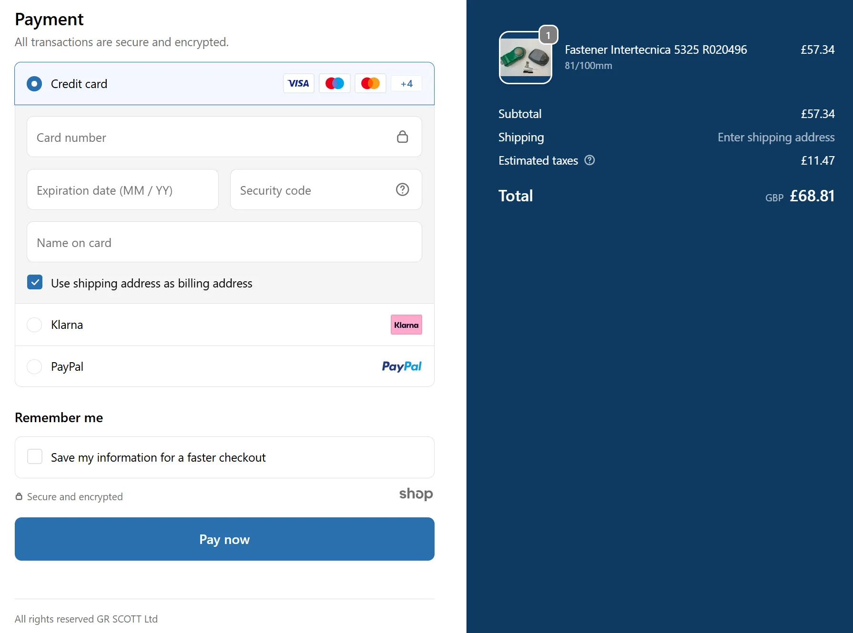The width and height of the screenshot is (853, 633).
Task: Click the Mastercard icon
Action: (x=370, y=83)
